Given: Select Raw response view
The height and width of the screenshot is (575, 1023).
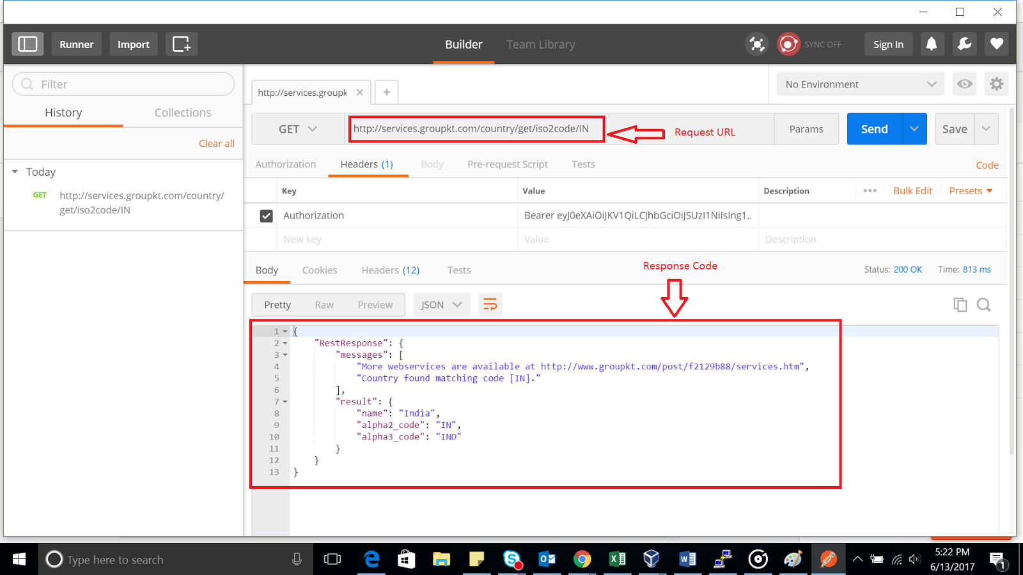Looking at the screenshot, I should click(324, 305).
